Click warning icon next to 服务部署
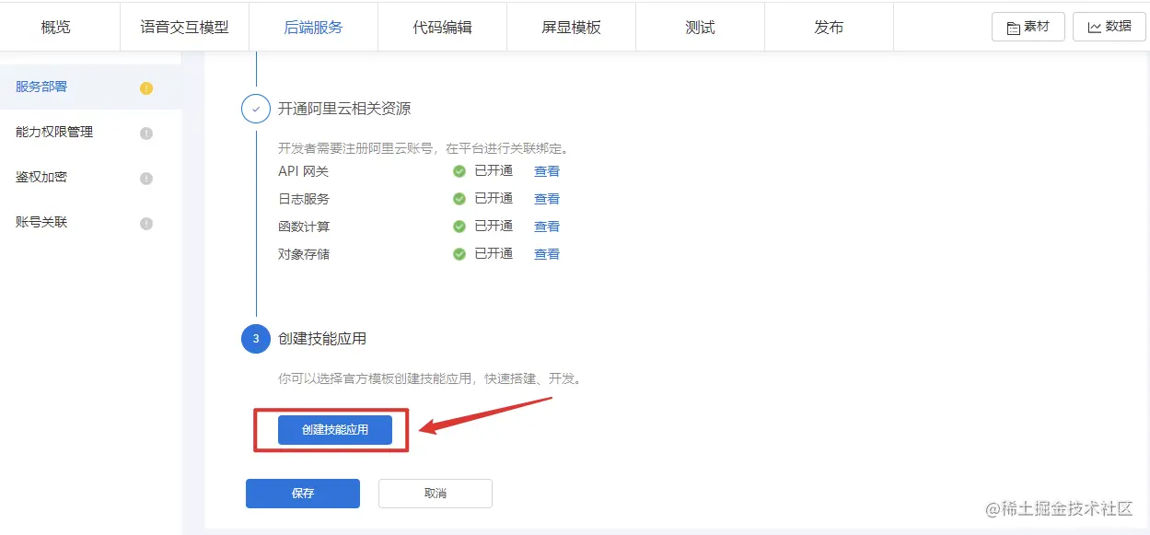The height and width of the screenshot is (535, 1150). click(145, 88)
